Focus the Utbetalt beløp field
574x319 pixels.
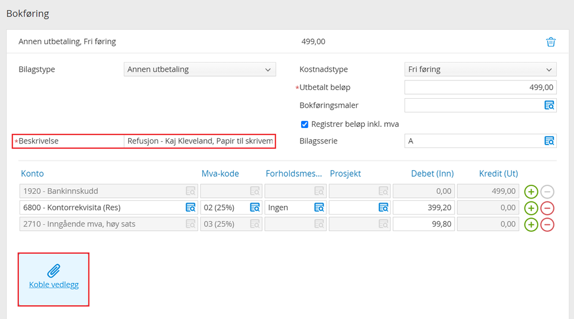click(x=480, y=87)
